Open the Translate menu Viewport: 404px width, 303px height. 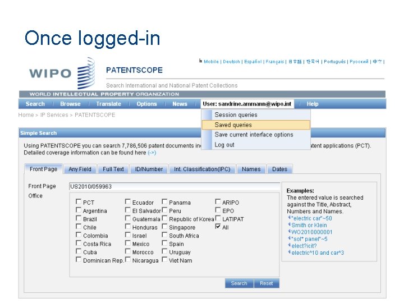click(108, 104)
